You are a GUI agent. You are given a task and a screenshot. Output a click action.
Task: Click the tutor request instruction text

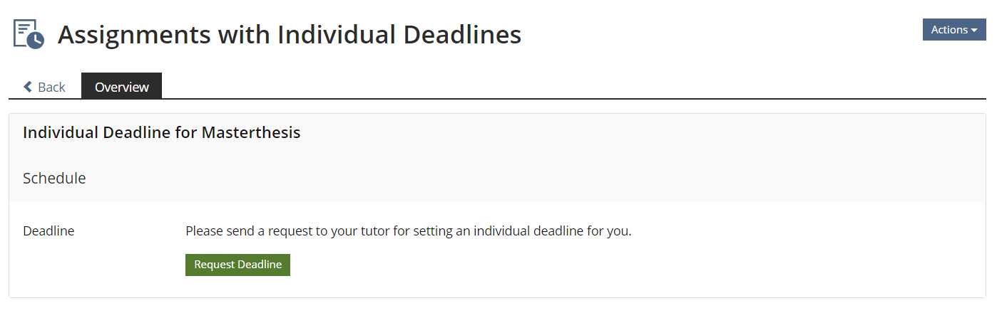[x=408, y=231]
